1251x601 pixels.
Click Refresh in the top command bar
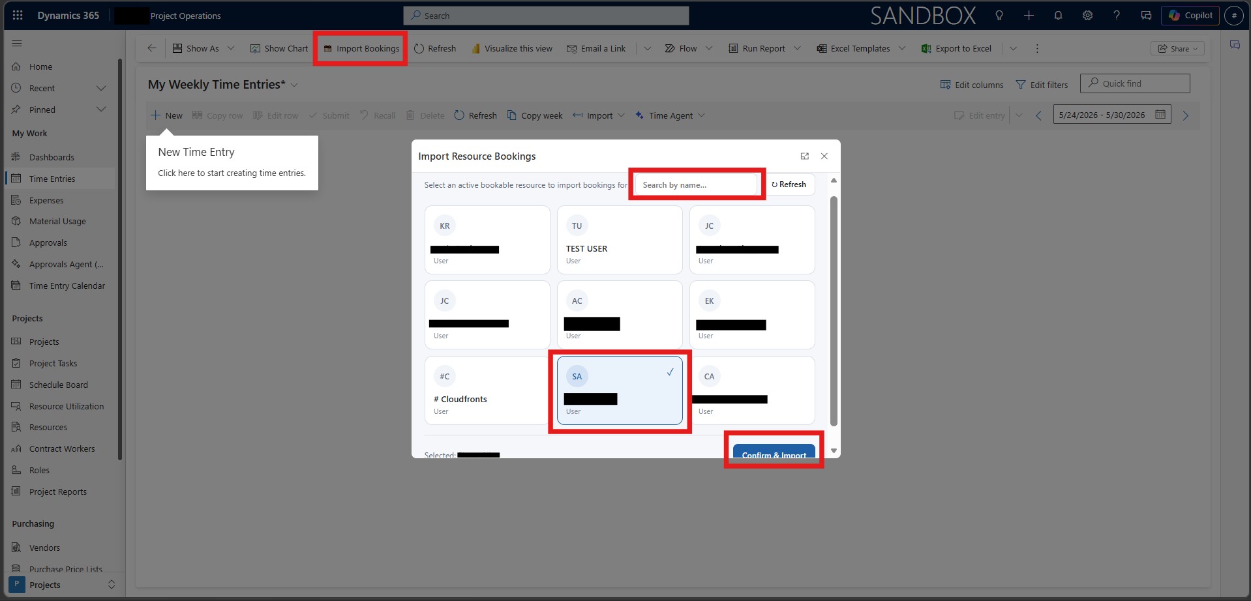click(435, 48)
